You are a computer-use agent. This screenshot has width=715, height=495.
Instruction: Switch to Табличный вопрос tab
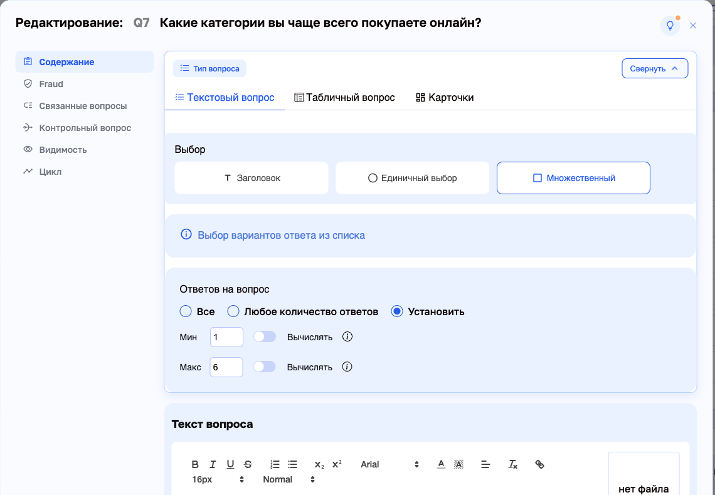tap(345, 98)
